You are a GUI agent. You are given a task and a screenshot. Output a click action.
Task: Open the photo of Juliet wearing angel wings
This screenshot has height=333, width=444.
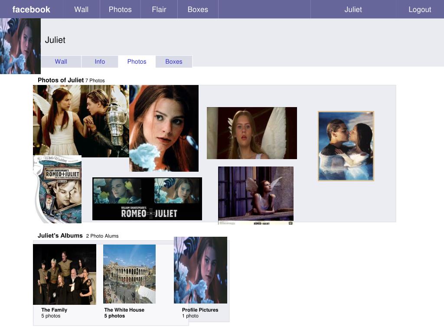click(x=252, y=133)
